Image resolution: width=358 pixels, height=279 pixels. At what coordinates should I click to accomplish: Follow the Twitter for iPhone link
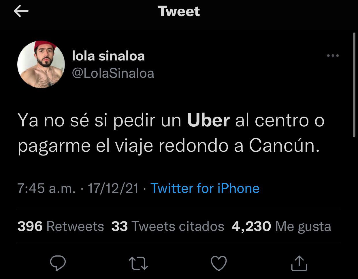tap(205, 188)
